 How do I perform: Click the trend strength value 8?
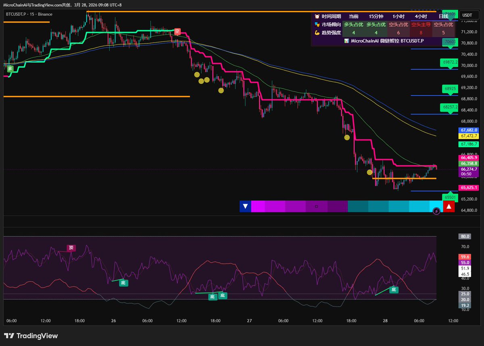(421, 33)
